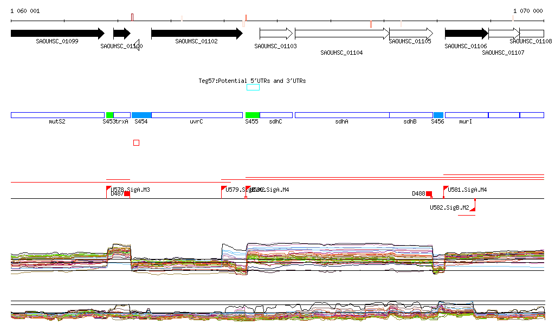Select the blue S454 segment box

click(x=141, y=115)
